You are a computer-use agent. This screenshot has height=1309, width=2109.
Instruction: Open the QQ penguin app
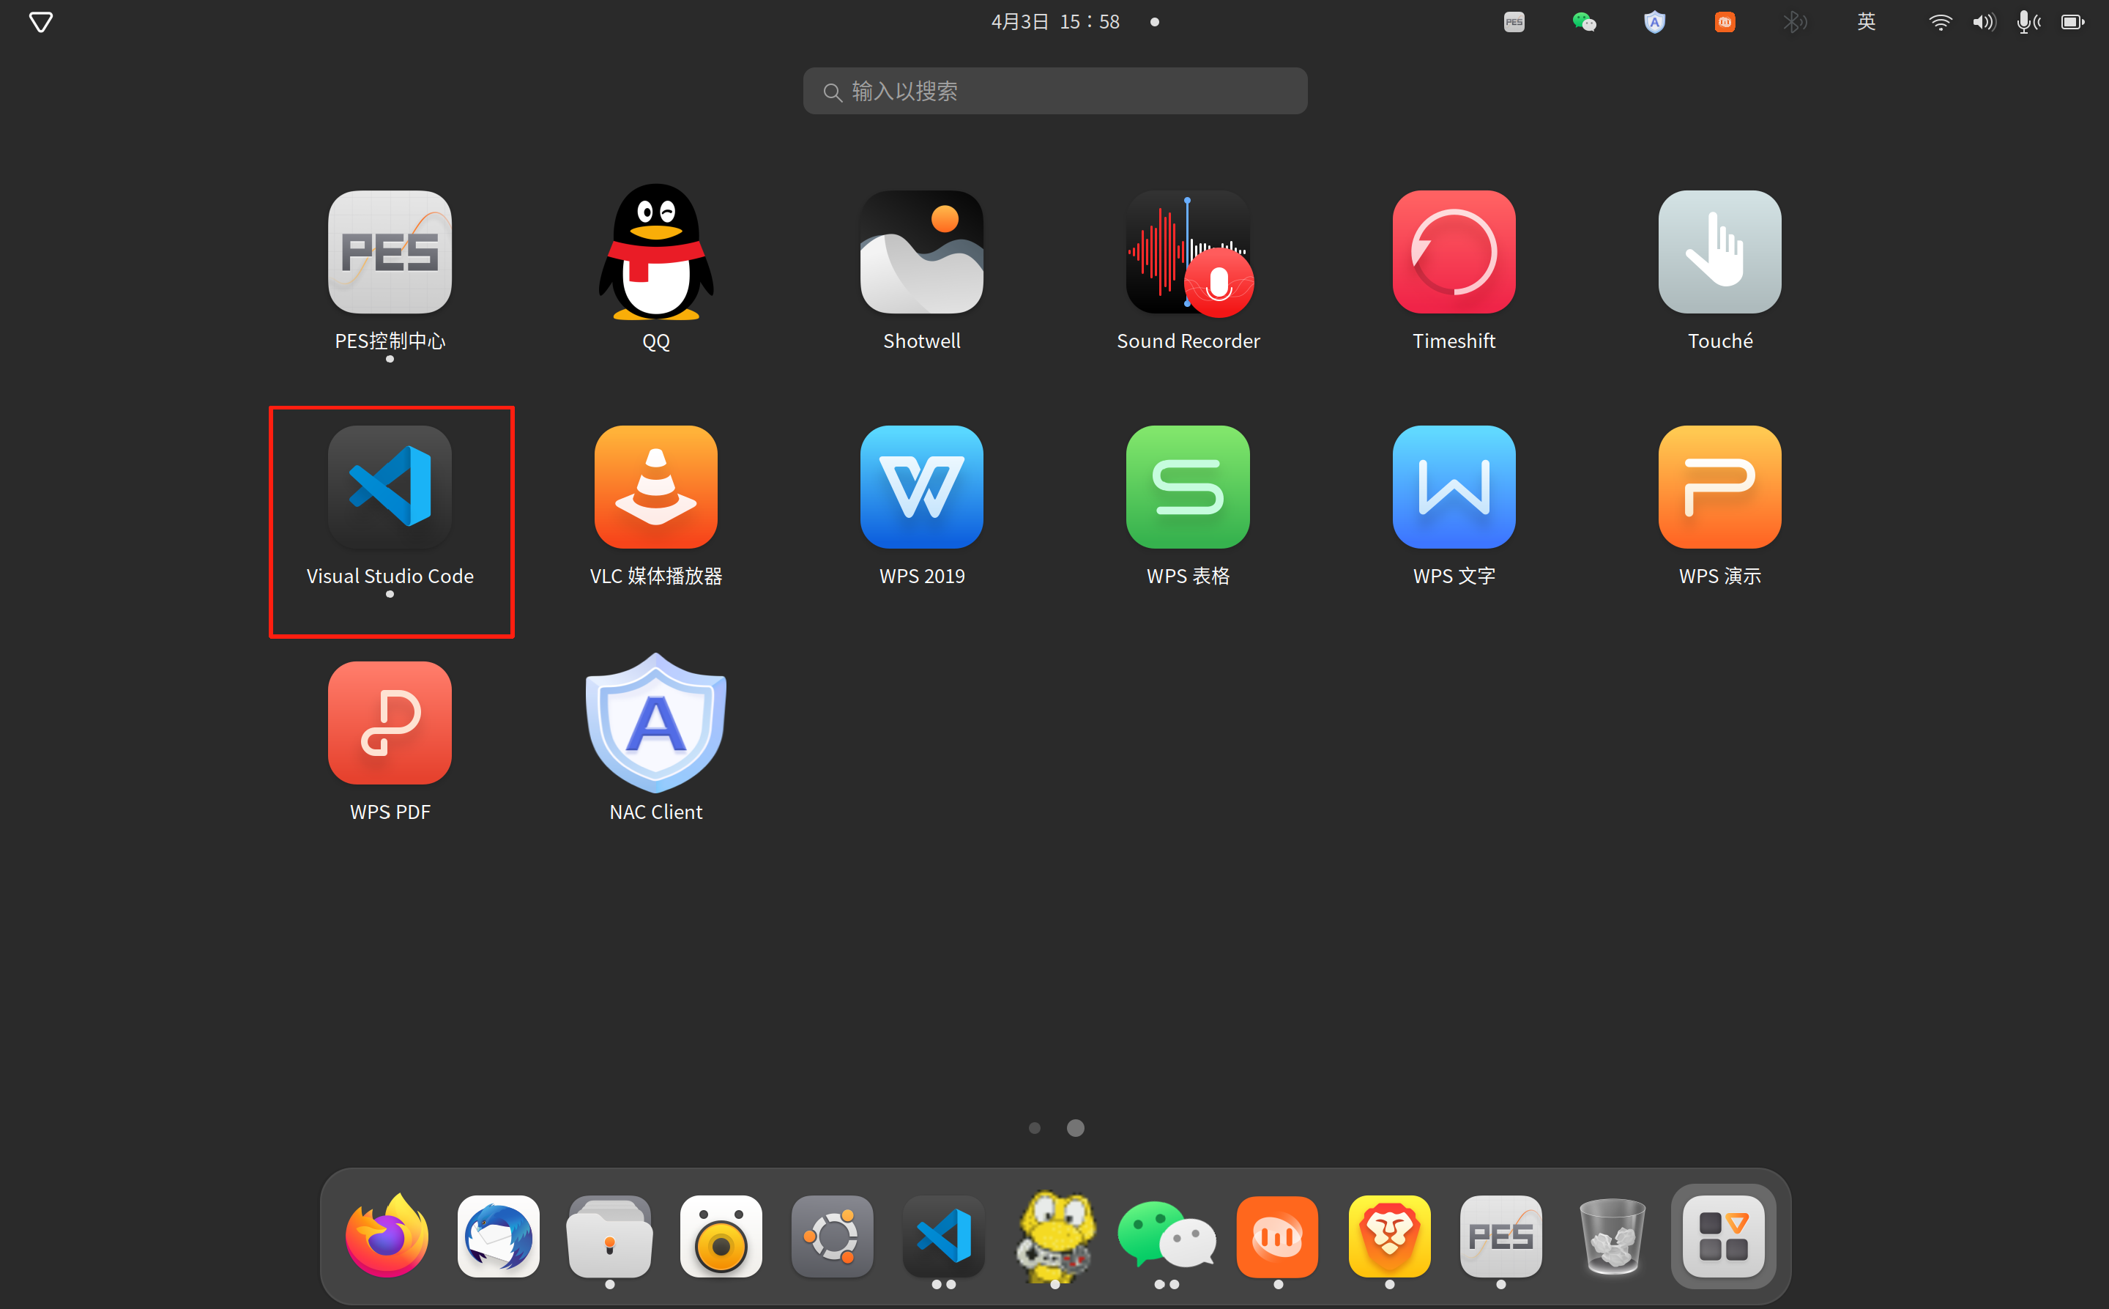(x=655, y=252)
